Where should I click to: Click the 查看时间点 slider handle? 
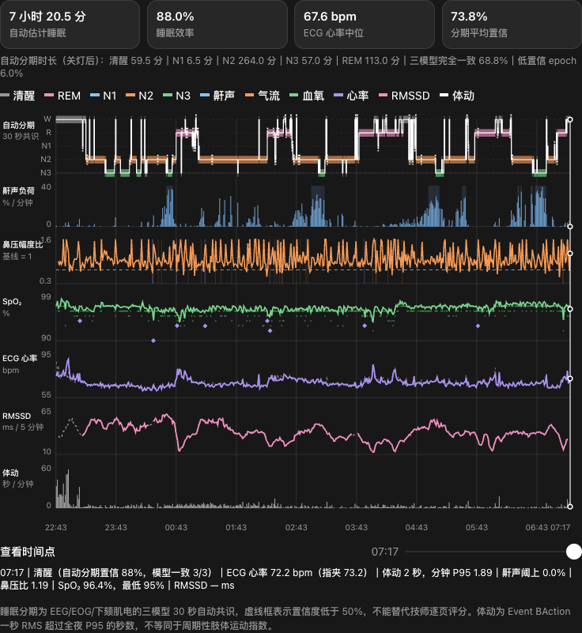pyautogui.click(x=573, y=552)
